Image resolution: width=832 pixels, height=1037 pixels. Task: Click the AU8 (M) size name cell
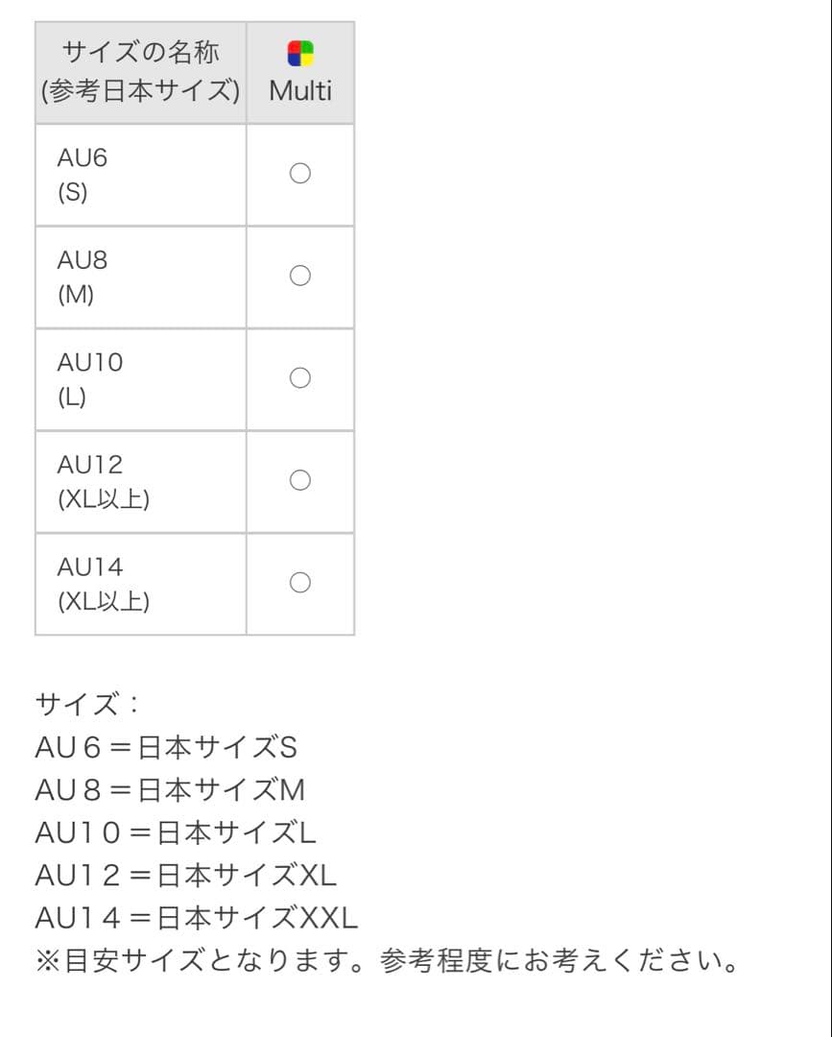(x=140, y=277)
